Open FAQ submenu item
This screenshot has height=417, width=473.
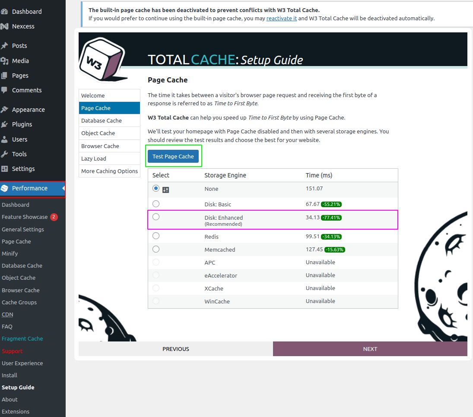[x=7, y=326]
